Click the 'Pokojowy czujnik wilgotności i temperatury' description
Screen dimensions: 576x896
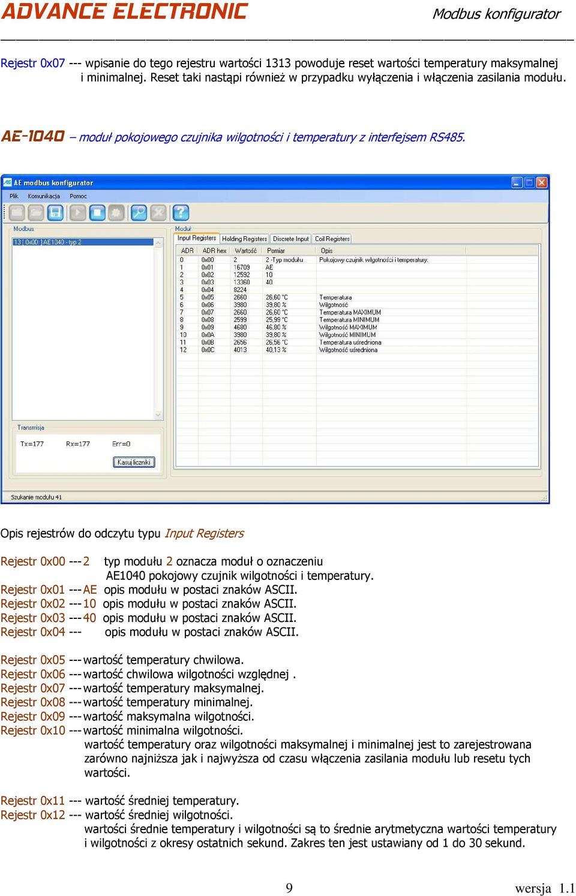[374, 260]
